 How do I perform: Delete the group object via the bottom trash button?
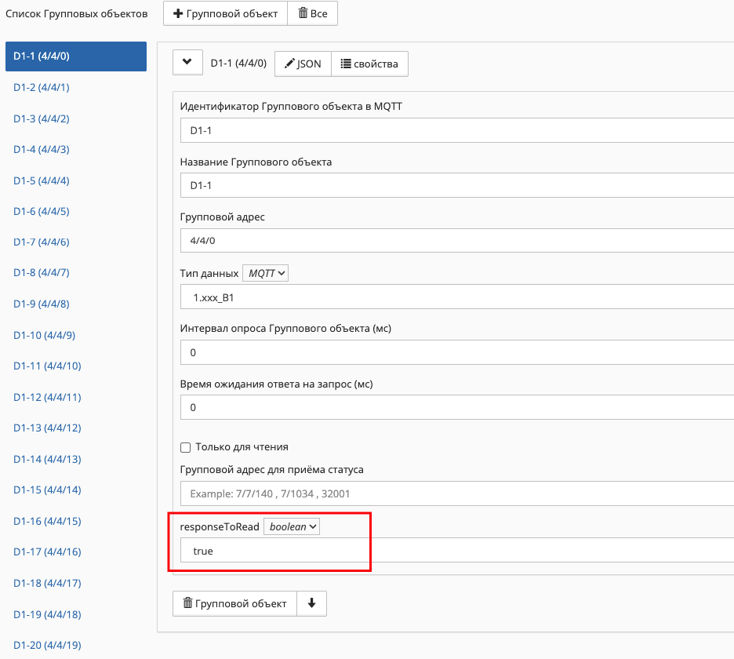click(234, 603)
